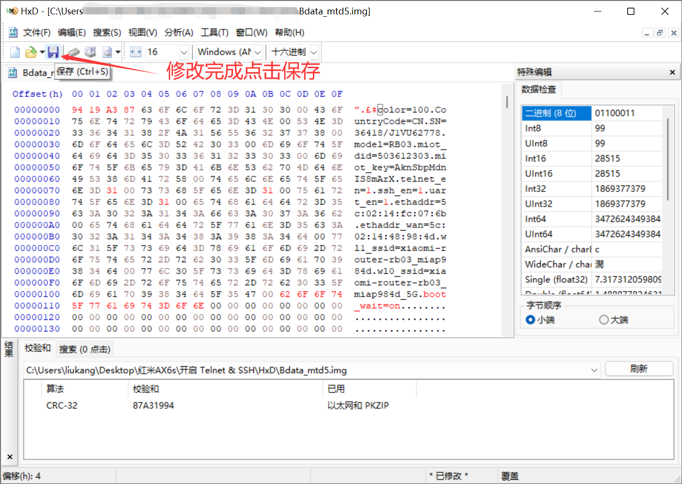682x484 pixels.
Task: Click the open disk image icon
Action: (107, 52)
